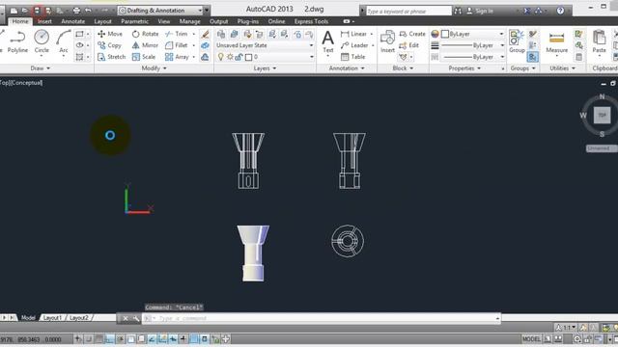The width and height of the screenshot is (618, 347).
Task: Switch to the Insert ribbon tab
Action: pos(44,21)
